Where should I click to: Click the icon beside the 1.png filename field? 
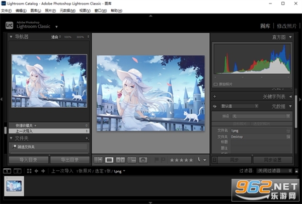click(288, 131)
